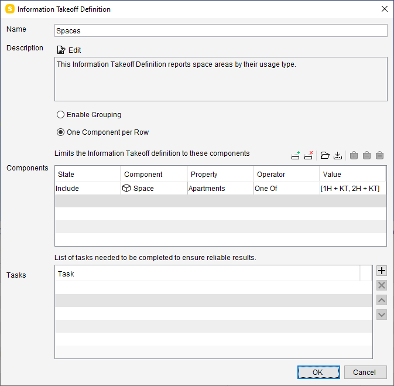Click the remove-from-selection basket icon
Viewport: 394px width, 386px height.
pos(366,155)
